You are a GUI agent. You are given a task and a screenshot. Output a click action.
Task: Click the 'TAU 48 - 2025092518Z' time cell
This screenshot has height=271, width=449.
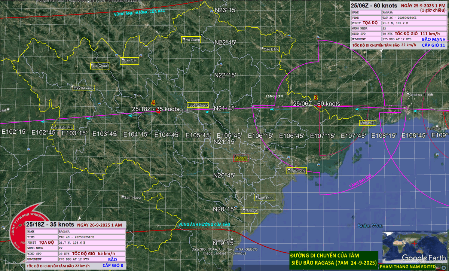coord(92,237)
